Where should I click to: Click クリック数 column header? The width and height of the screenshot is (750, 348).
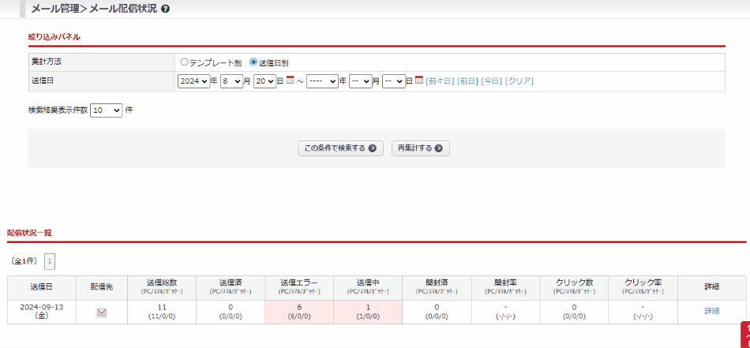(x=574, y=286)
